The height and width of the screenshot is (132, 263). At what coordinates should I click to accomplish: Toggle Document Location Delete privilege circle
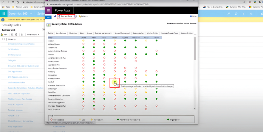[115, 99]
